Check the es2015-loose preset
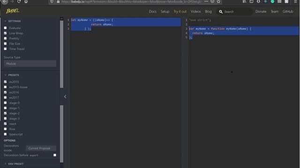Viewport: 300px width, 168px height. click(5, 87)
